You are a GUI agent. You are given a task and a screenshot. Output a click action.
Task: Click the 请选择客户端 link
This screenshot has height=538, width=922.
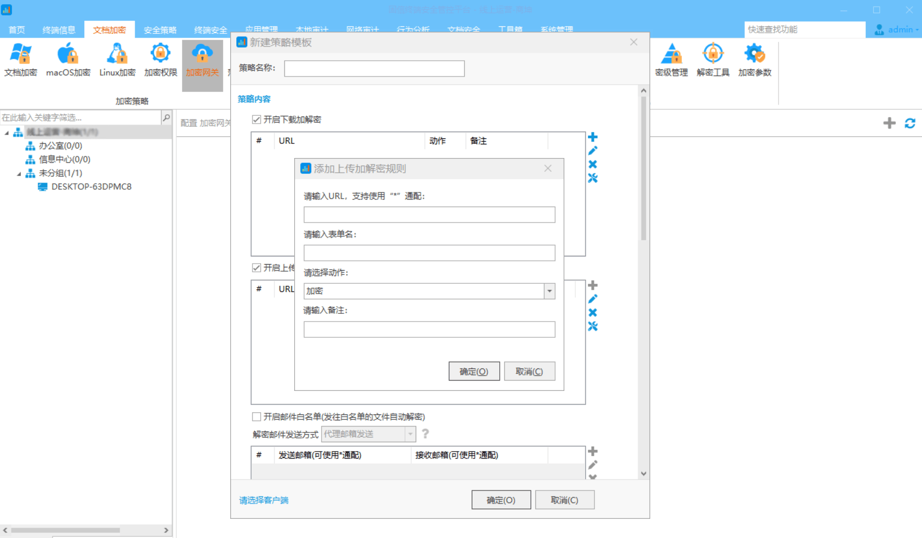(264, 500)
